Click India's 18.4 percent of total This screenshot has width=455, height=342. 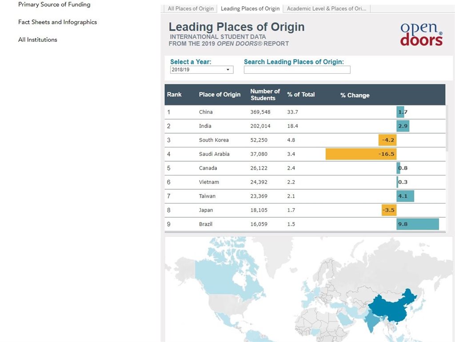pyautogui.click(x=292, y=126)
